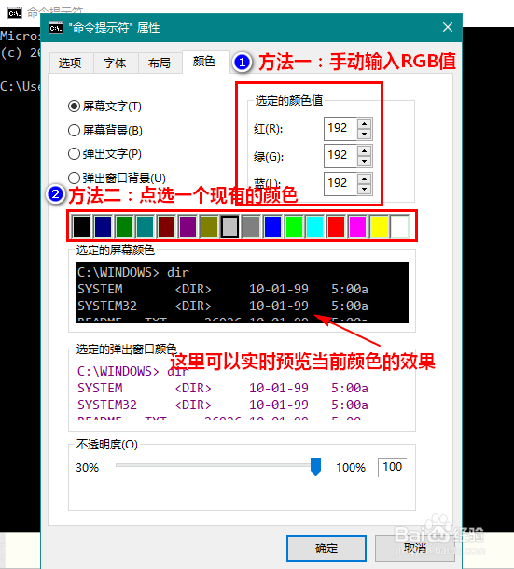Click the 选定的颜色值 group label
This screenshot has height=569, width=514.
289,101
